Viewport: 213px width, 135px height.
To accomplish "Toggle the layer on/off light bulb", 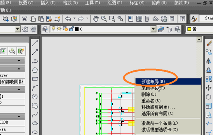I will (54, 29).
